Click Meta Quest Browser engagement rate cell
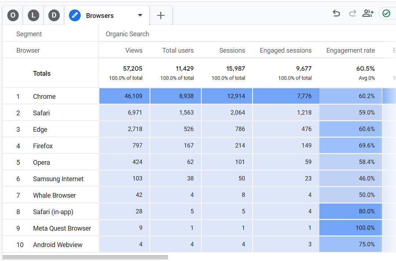Viewport: 396px width, 261px height. (x=351, y=228)
